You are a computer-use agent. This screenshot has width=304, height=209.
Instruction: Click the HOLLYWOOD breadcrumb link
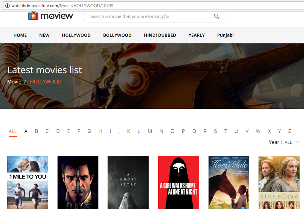[46, 81]
